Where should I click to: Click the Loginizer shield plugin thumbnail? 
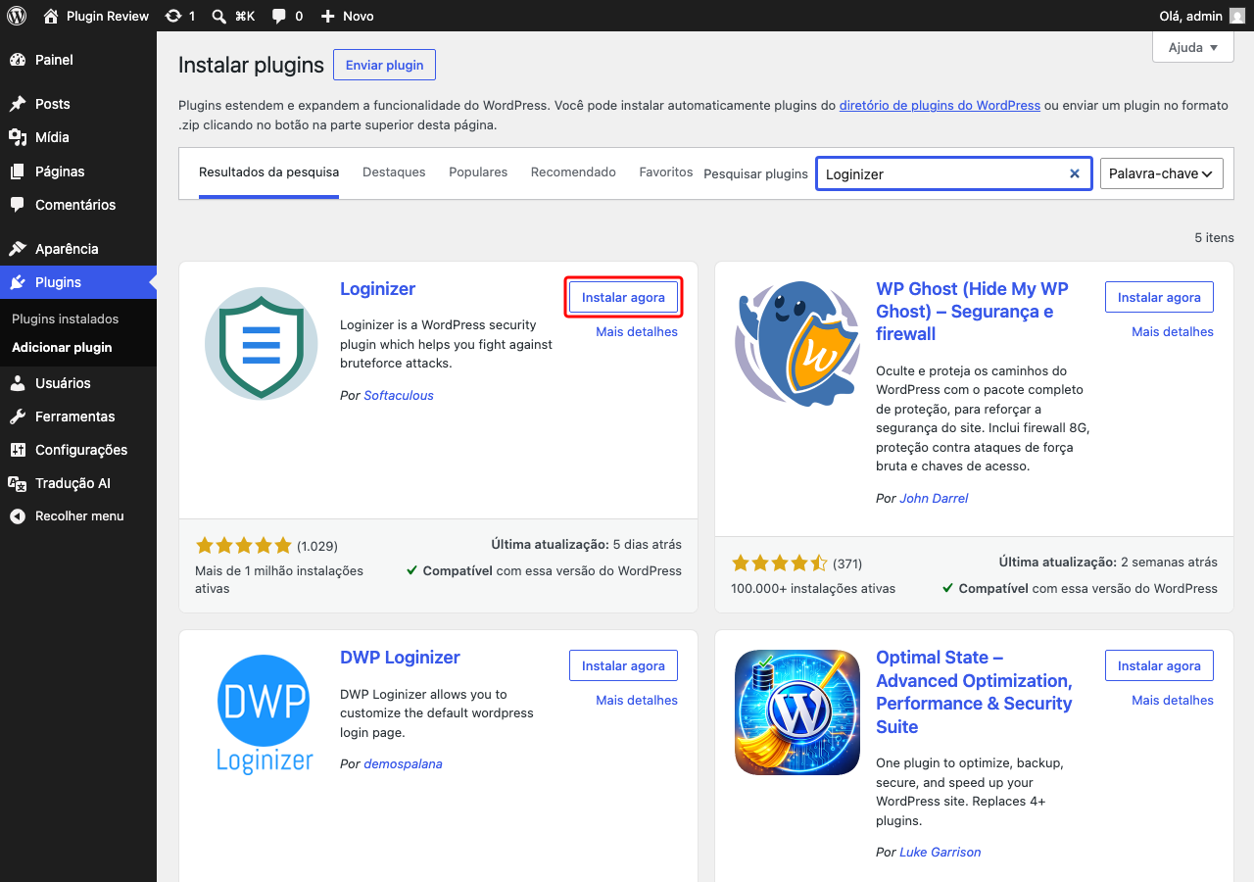click(x=262, y=343)
